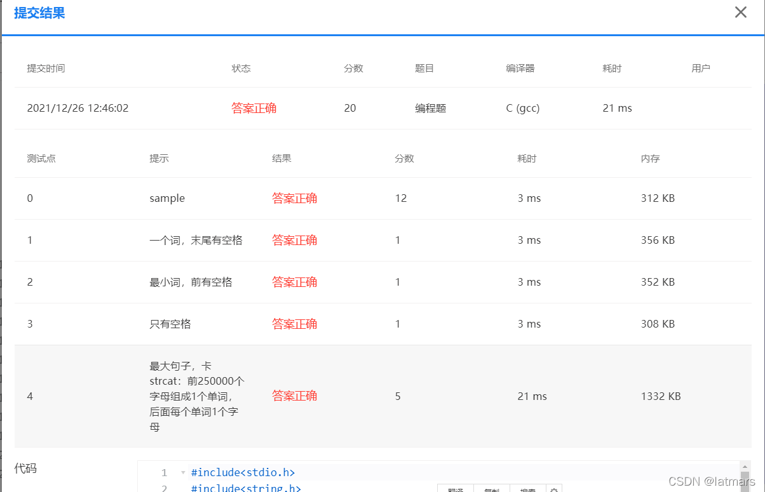Click the 最大句子，卡 strcat hint text

coord(197,396)
